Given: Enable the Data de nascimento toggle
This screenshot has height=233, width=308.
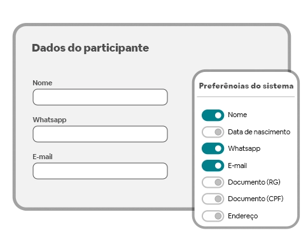Looking at the screenshot, I should (213, 132).
